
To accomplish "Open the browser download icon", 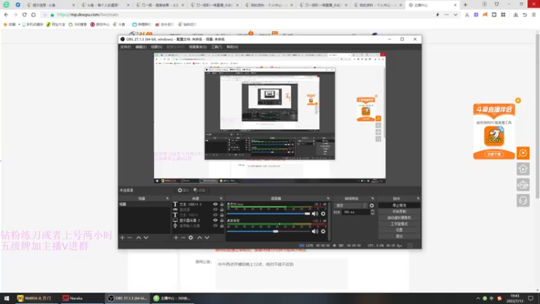I will (516, 15).
